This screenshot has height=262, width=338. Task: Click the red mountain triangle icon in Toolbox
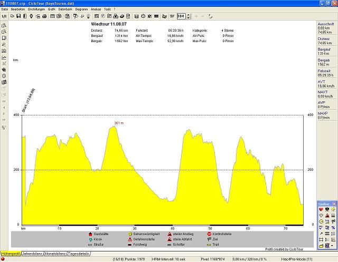pyautogui.click(x=327, y=215)
